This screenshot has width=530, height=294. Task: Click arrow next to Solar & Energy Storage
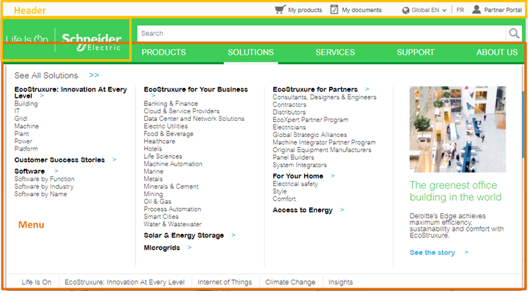point(233,235)
